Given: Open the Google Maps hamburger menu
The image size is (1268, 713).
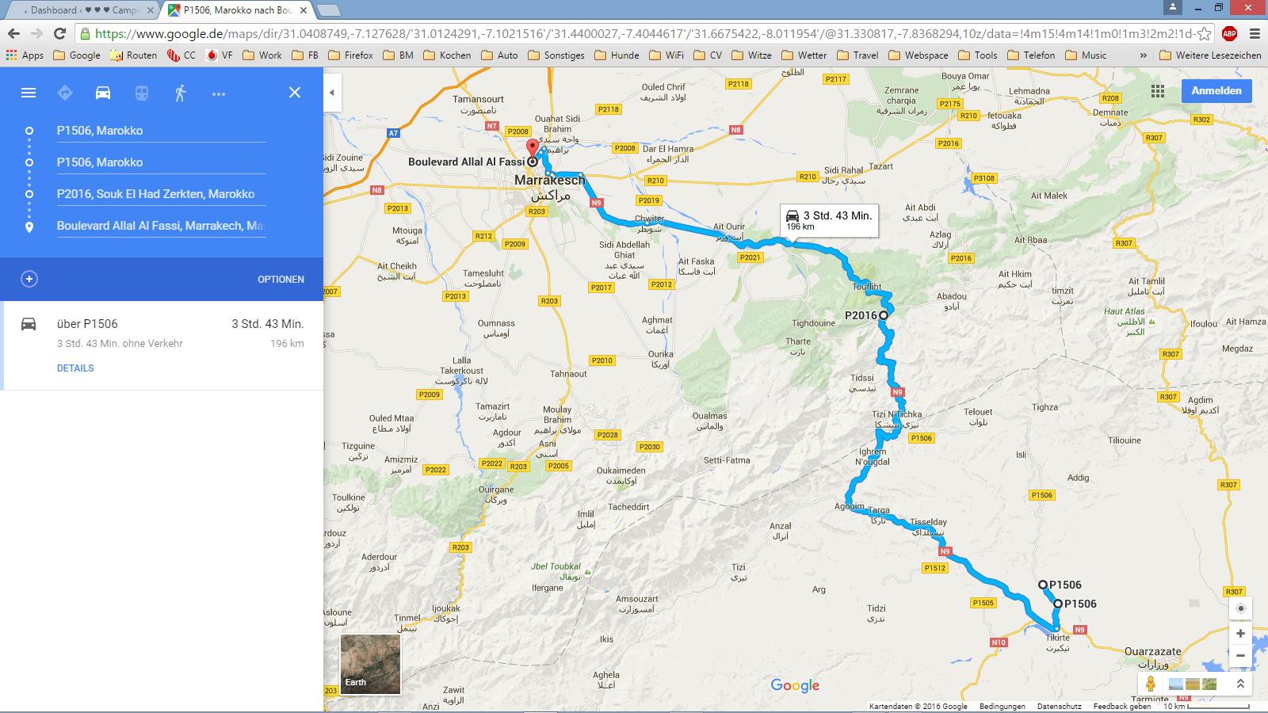Looking at the screenshot, I should coord(29,93).
